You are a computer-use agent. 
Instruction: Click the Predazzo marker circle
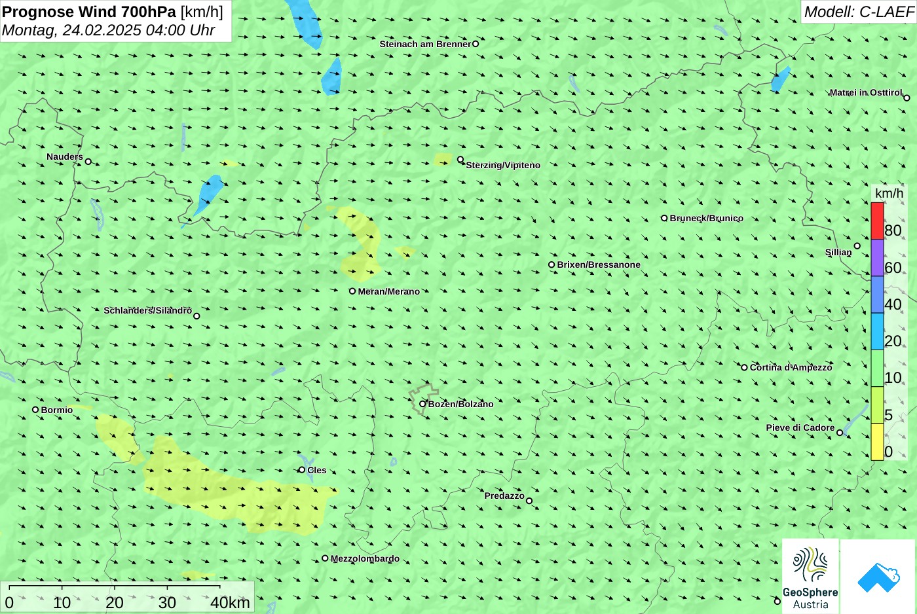(x=529, y=501)
